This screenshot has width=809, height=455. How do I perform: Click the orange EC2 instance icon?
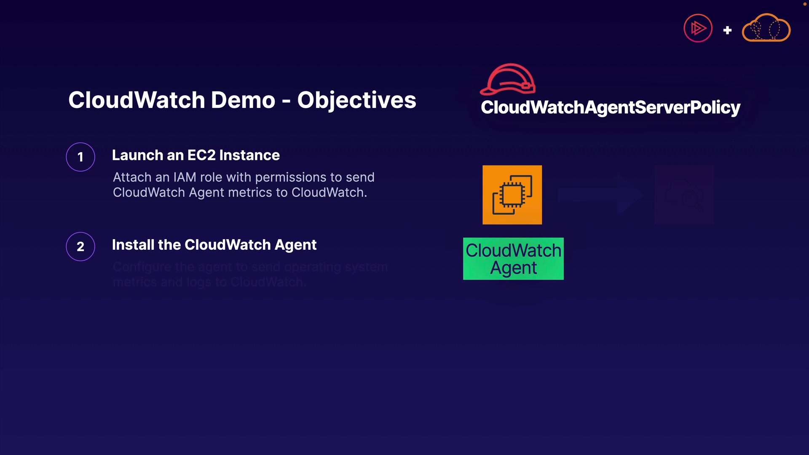click(x=512, y=195)
